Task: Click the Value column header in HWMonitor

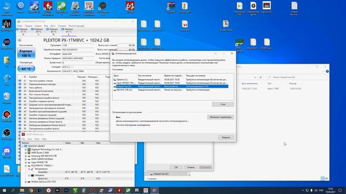Action: point(68,143)
